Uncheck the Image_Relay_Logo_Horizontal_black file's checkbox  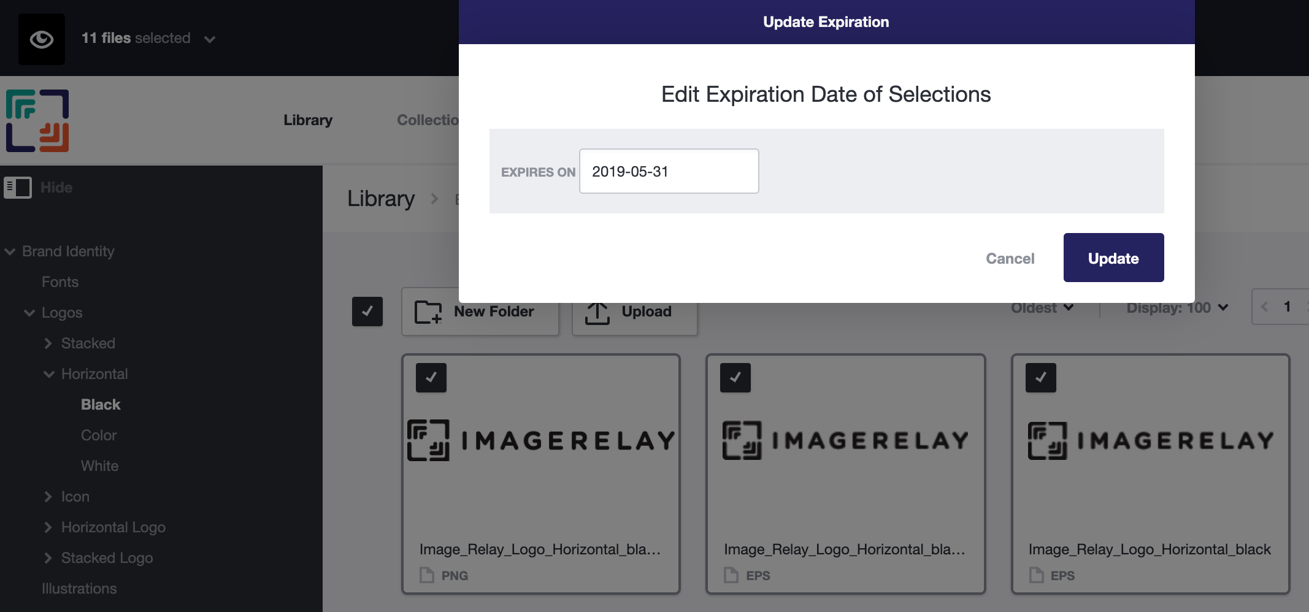pos(1041,378)
